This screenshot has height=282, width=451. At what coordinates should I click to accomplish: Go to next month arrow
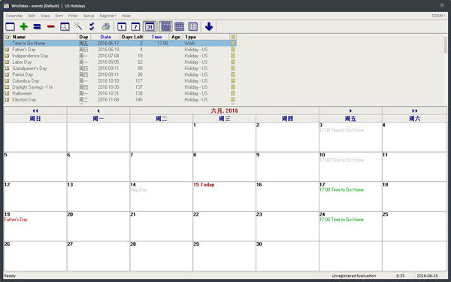pyautogui.click(x=350, y=111)
